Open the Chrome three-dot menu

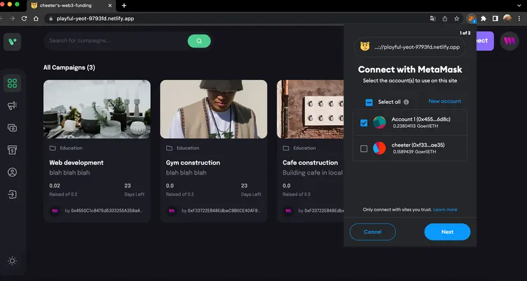click(519, 18)
